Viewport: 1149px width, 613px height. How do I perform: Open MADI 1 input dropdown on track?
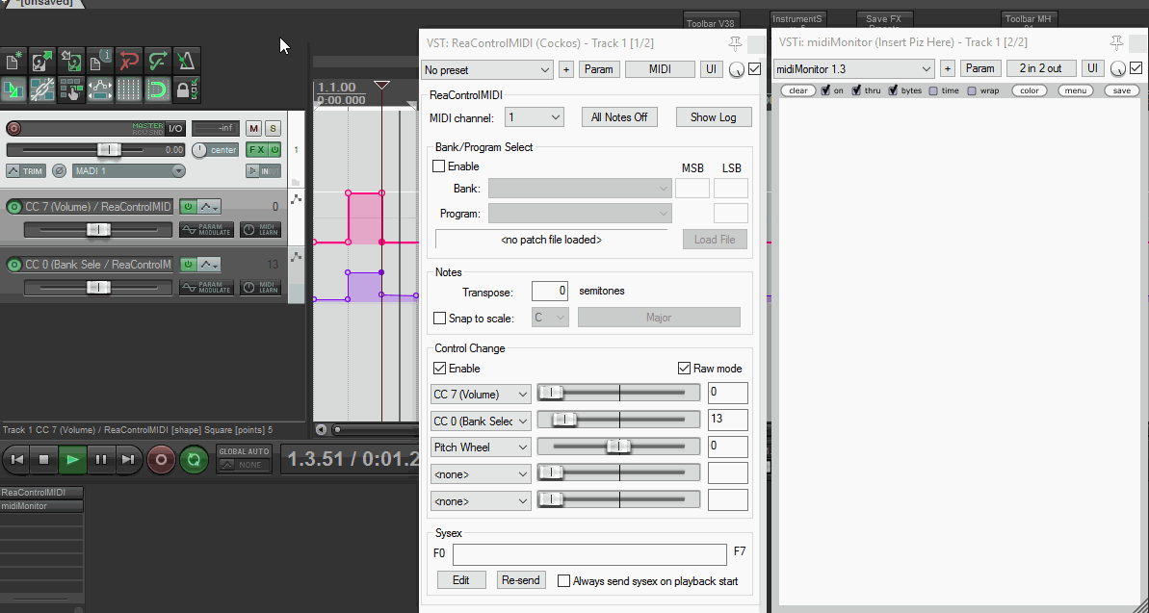click(129, 170)
